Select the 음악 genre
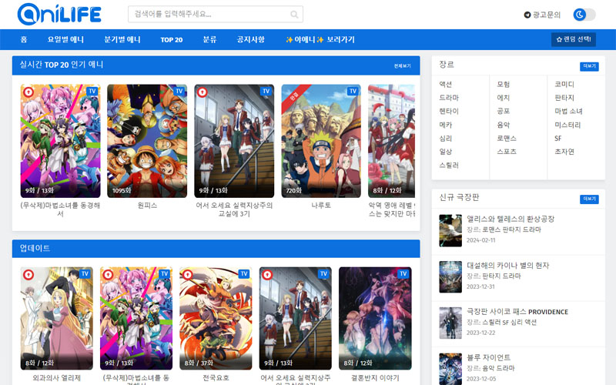 tap(504, 125)
